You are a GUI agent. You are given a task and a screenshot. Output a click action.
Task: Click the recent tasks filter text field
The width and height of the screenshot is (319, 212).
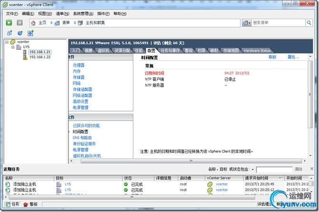click(x=274, y=170)
